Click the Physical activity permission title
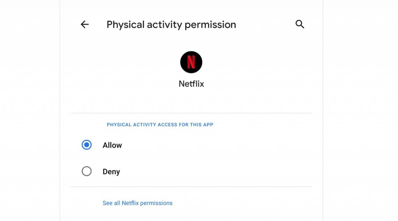 tap(171, 24)
